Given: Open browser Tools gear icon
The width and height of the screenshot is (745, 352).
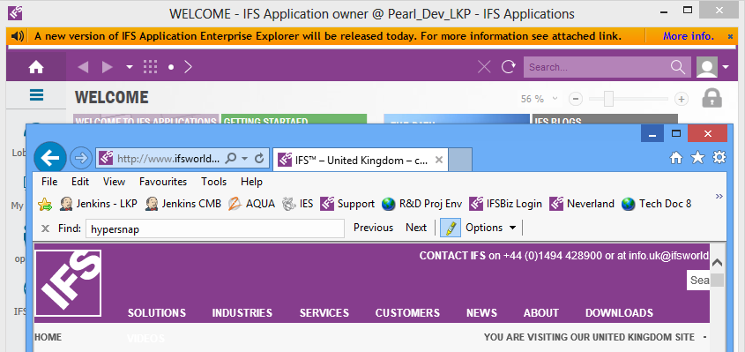Looking at the screenshot, I should click(x=719, y=158).
